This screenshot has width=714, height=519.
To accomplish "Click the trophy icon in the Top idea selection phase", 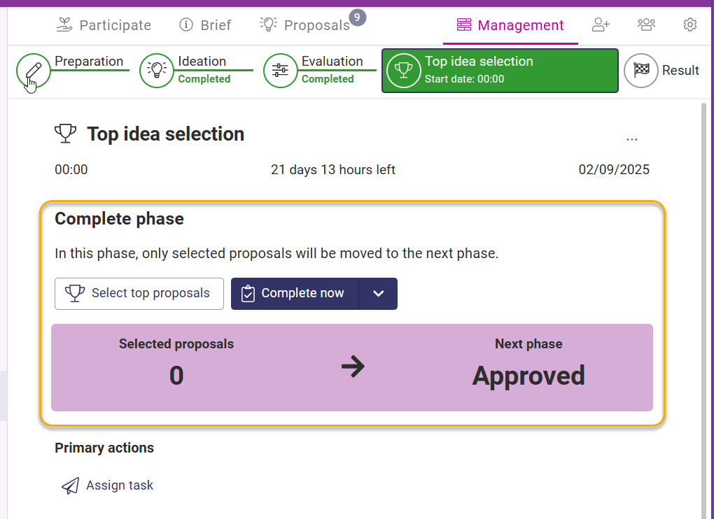I will pos(403,71).
